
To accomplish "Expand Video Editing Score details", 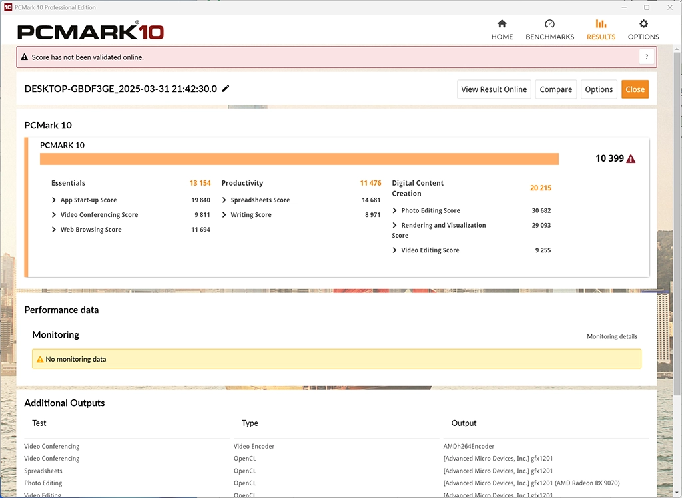I will coord(395,250).
